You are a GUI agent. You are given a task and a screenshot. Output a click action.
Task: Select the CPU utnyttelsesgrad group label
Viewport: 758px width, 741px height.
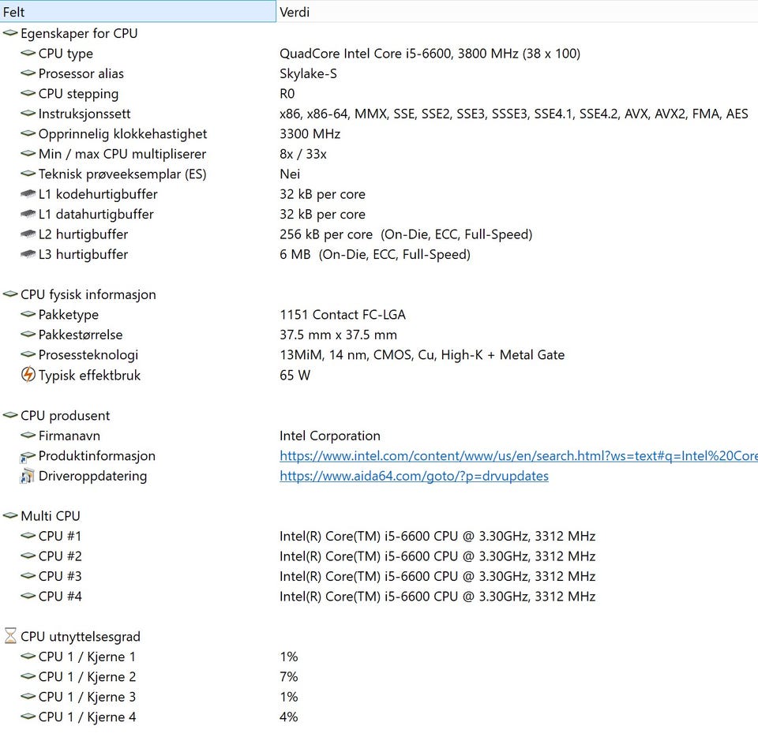tap(81, 636)
